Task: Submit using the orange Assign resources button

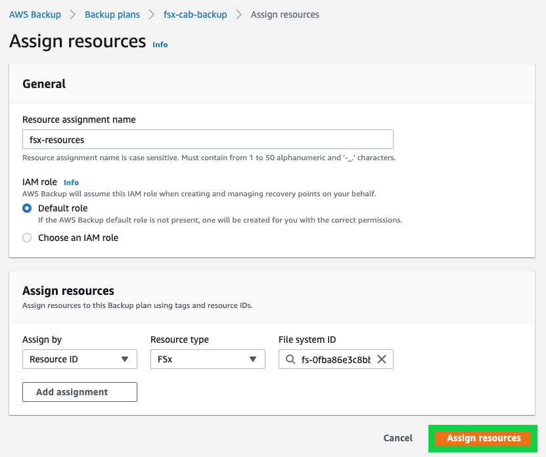Action: (x=482, y=438)
